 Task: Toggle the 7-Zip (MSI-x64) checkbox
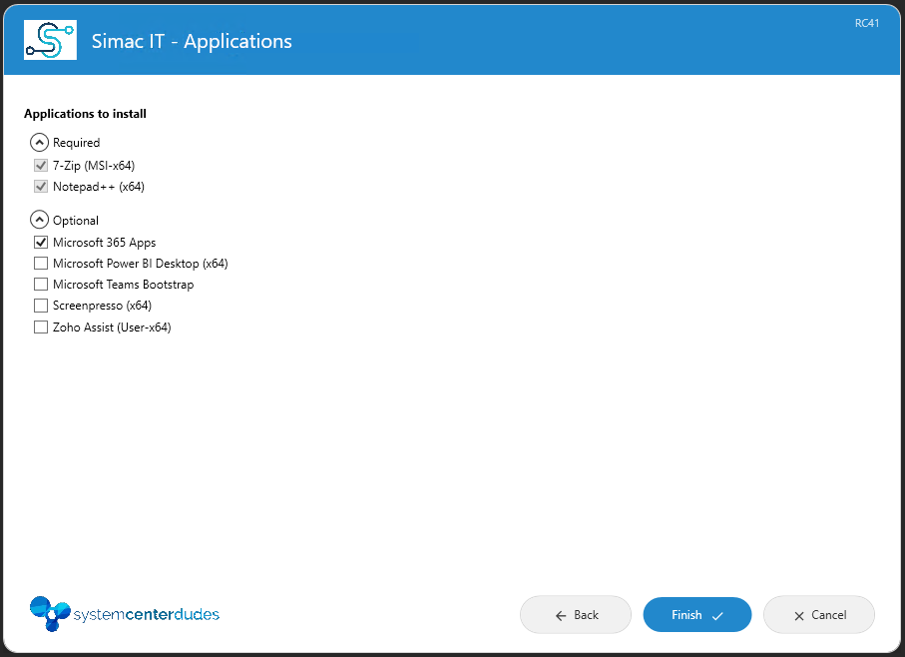40,166
